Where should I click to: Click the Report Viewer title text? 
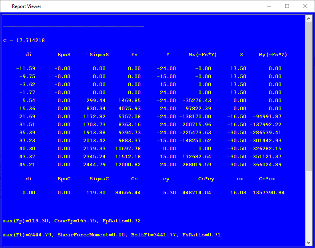(x=26, y=6)
